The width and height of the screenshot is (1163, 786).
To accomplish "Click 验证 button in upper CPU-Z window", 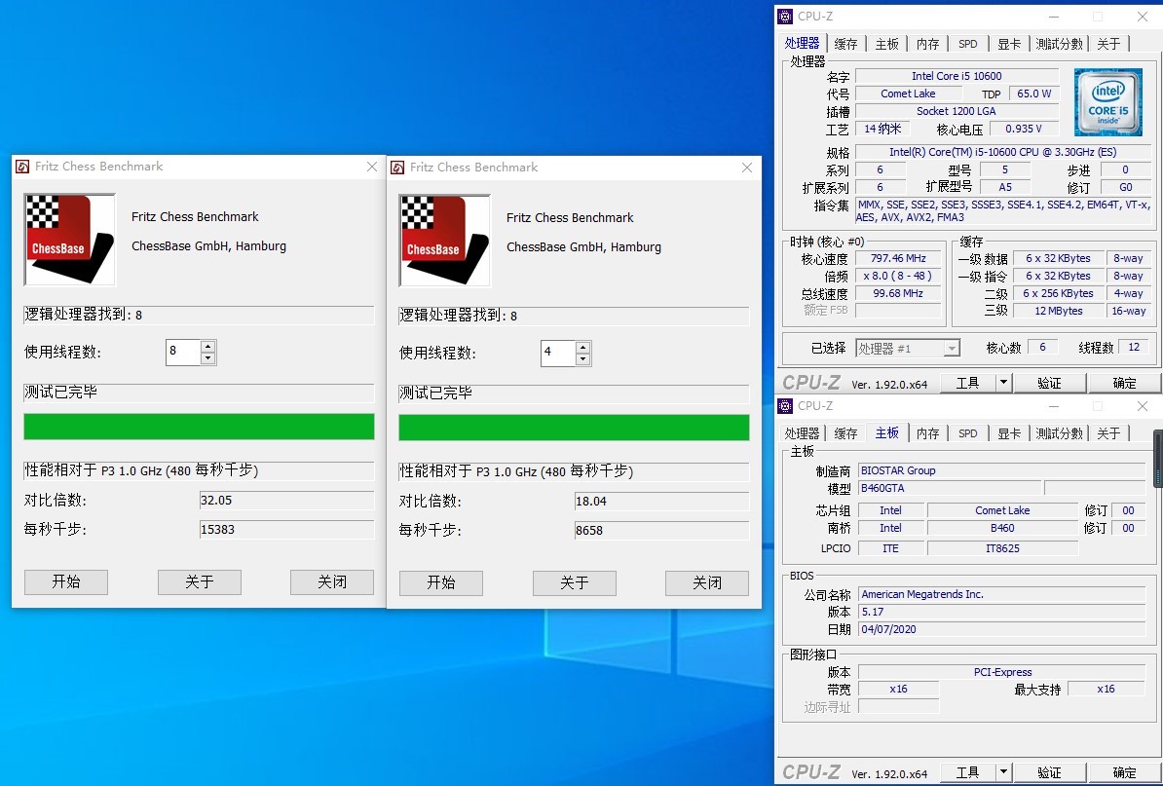I will click(x=1049, y=383).
